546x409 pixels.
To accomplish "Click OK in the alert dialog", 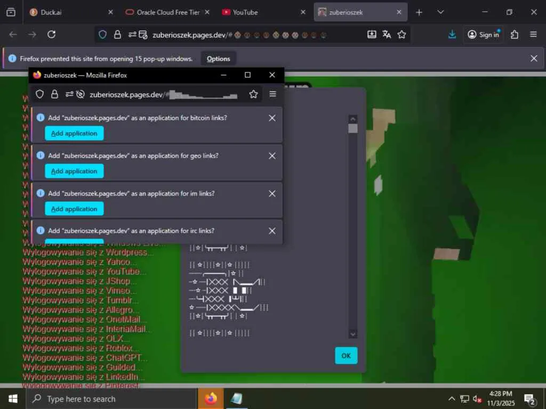I will point(346,355).
